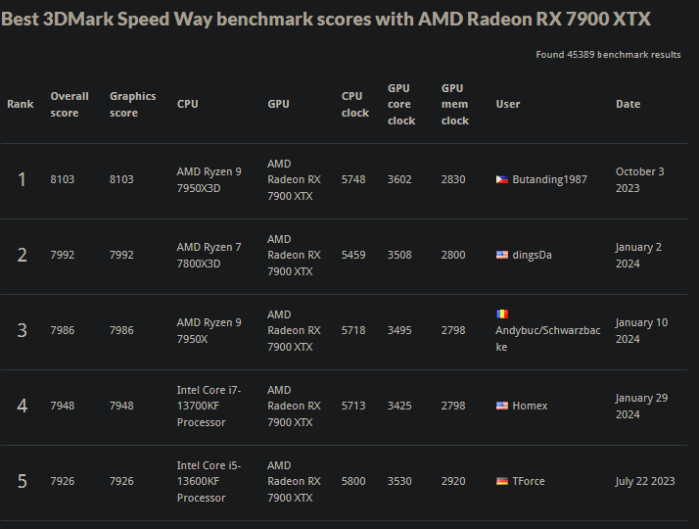Sort by Overall score column header
The height and width of the screenshot is (529, 699).
pyautogui.click(x=70, y=105)
